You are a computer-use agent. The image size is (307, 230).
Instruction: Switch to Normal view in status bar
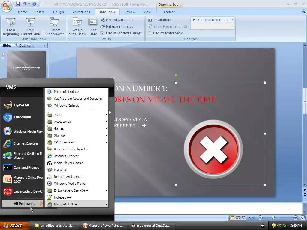(232, 218)
